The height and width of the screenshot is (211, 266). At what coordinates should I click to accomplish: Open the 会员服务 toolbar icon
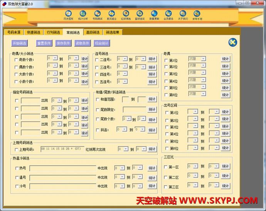pos(168,15)
